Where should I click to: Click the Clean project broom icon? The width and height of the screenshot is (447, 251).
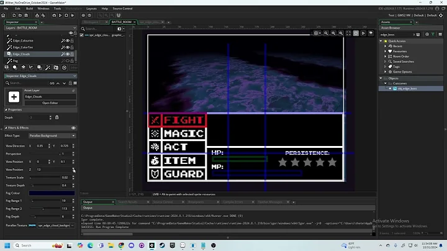click(73, 16)
